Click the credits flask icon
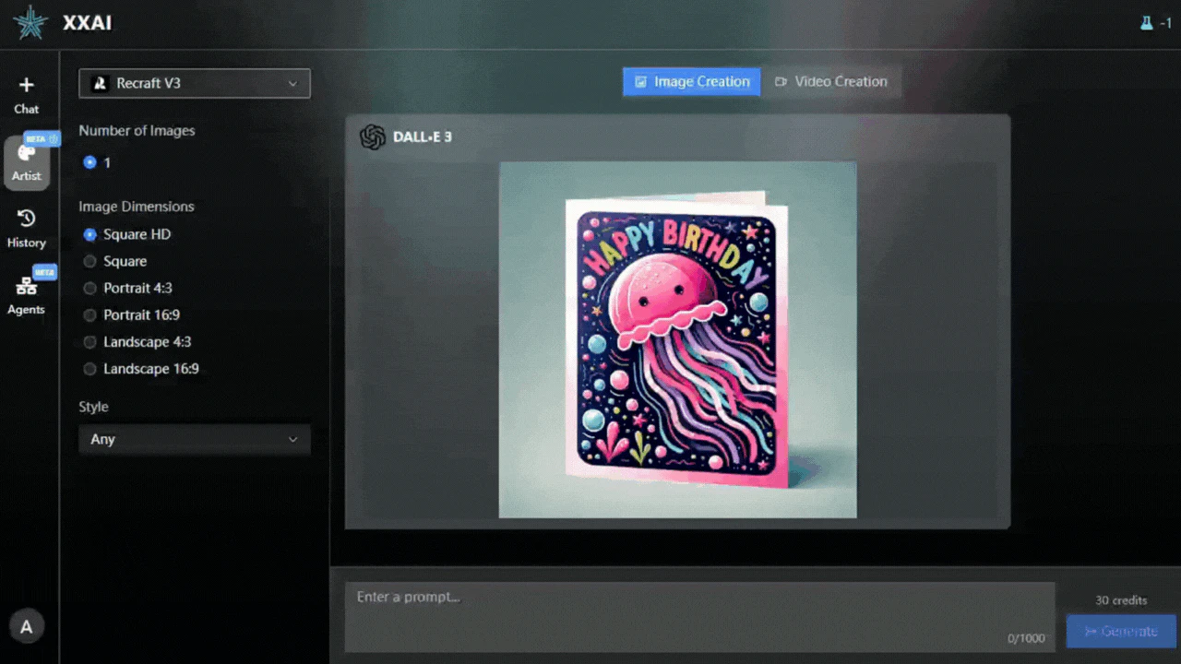The image size is (1181, 664). [1147, 24]
